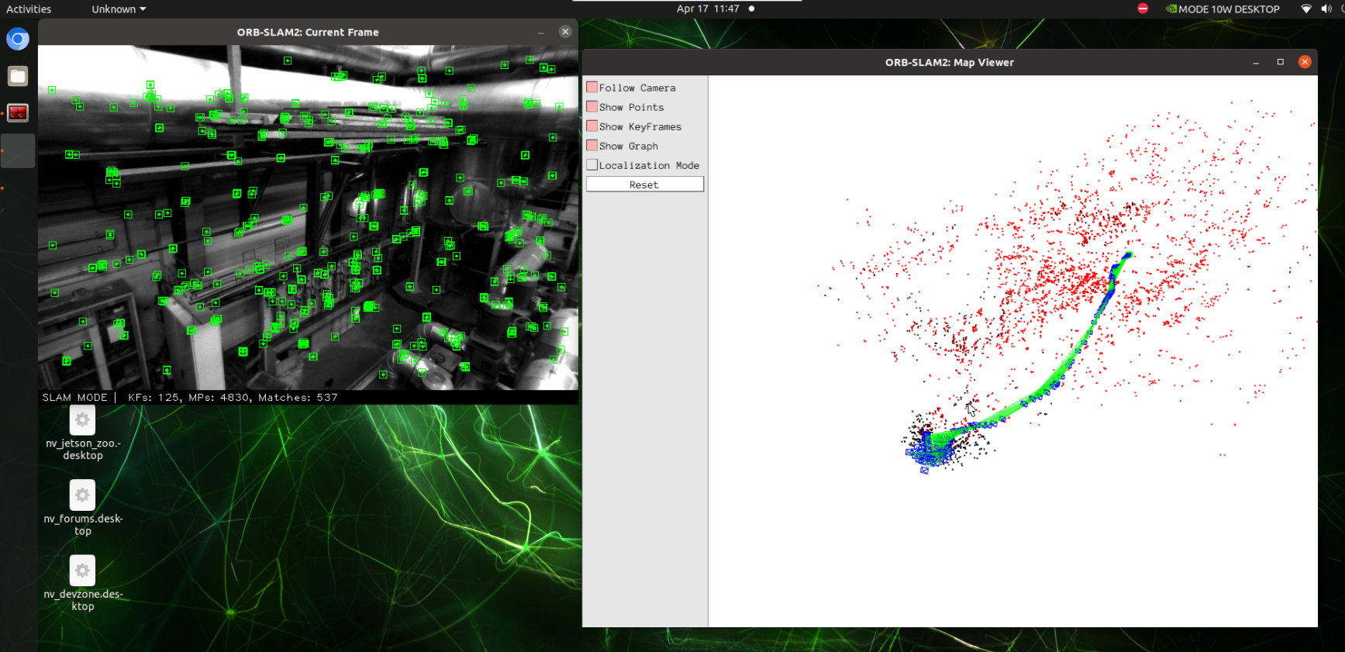Open nv_jetson_zoo.desktop icon on desktop
The image size is (1345, 652).
[83, 433]
